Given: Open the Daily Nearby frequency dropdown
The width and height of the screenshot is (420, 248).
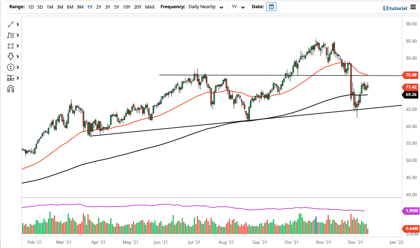Looking at the screenshot, I should pyautogui.click(x=206, y=6).
